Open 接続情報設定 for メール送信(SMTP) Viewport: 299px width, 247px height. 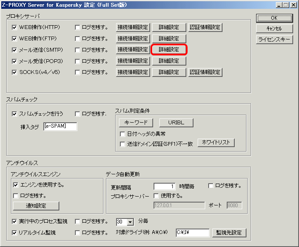pyautogui.click(x=133, y=50)
